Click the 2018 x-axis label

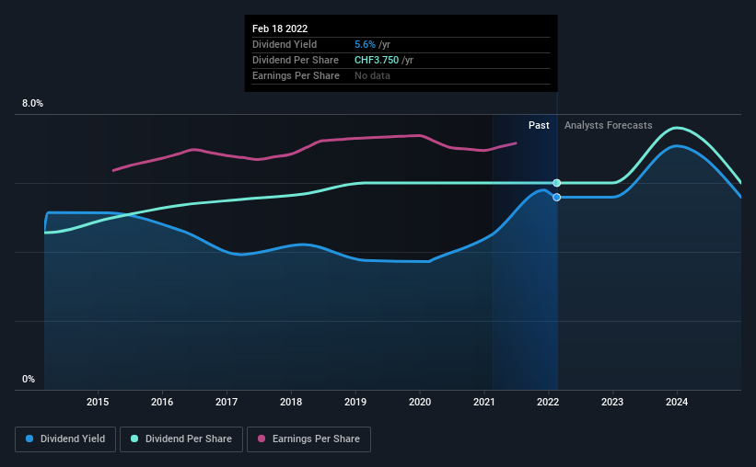291,402
